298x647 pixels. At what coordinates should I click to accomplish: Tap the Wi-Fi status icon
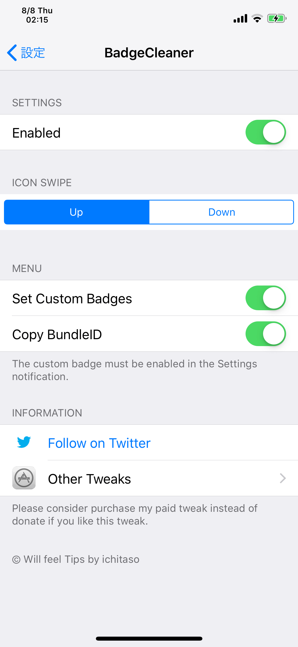point(257,19)
